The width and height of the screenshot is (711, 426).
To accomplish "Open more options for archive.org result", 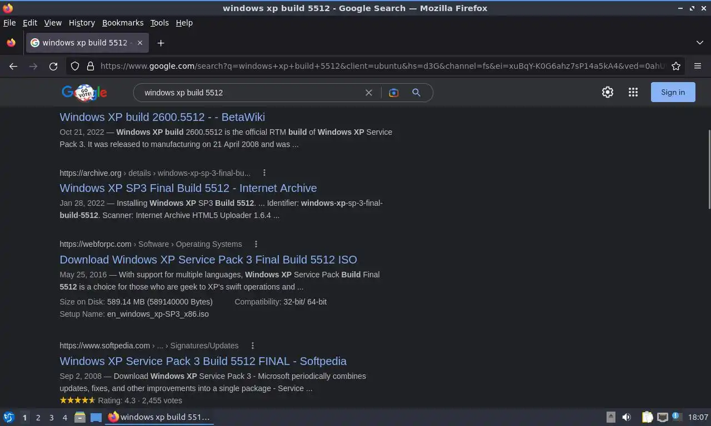I will [x=264, y=173].
